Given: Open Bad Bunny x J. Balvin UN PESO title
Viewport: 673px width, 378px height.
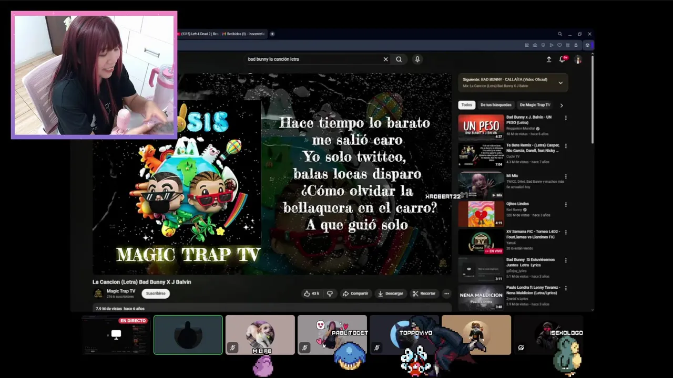Looking at the screenshot, I should (x=529, y=120).
